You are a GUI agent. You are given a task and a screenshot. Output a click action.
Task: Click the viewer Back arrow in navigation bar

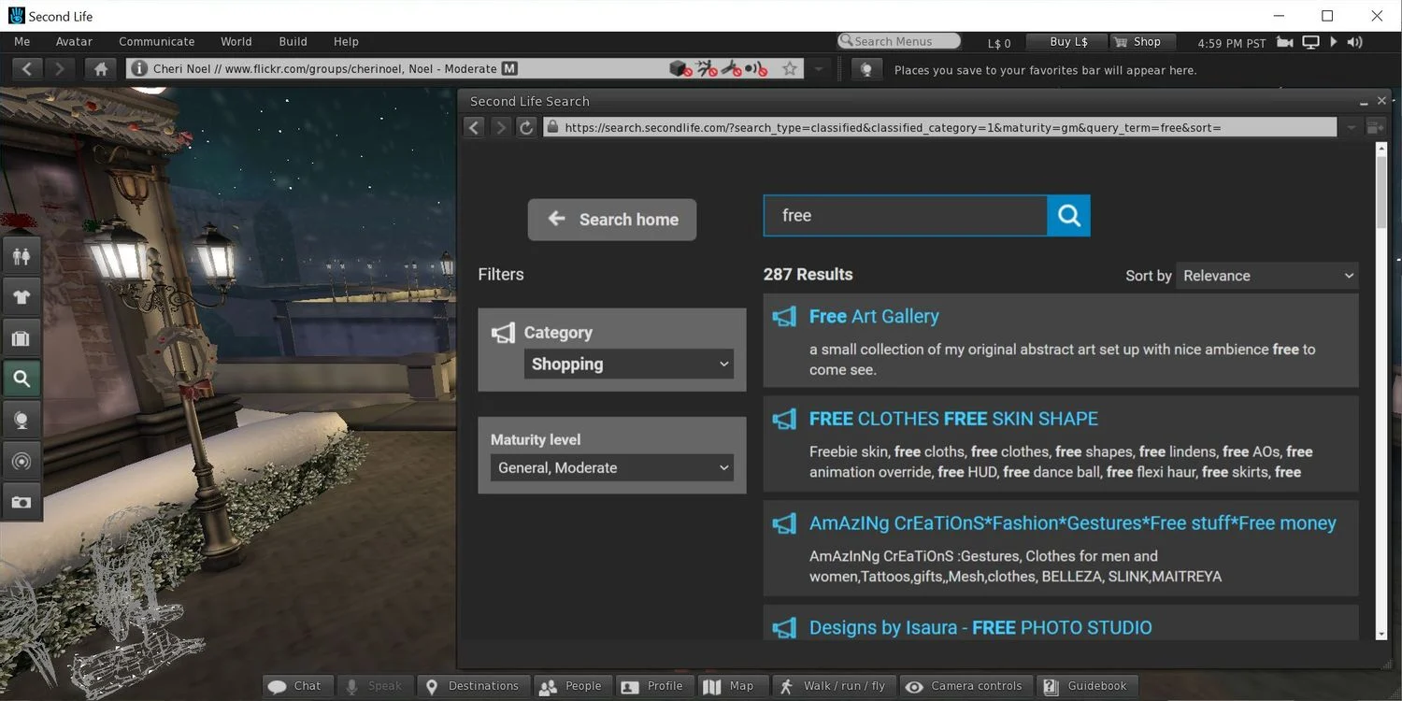pyautogui.click(x=27, y=69)
